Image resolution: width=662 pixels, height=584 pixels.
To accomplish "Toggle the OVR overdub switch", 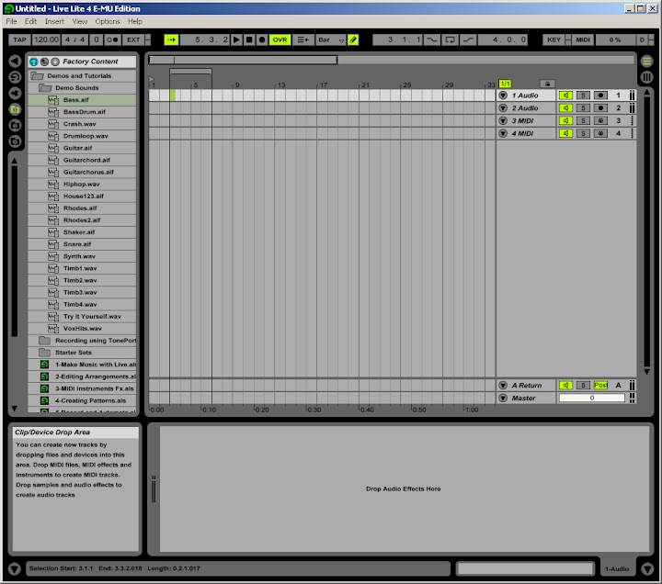I will point(280,39).
